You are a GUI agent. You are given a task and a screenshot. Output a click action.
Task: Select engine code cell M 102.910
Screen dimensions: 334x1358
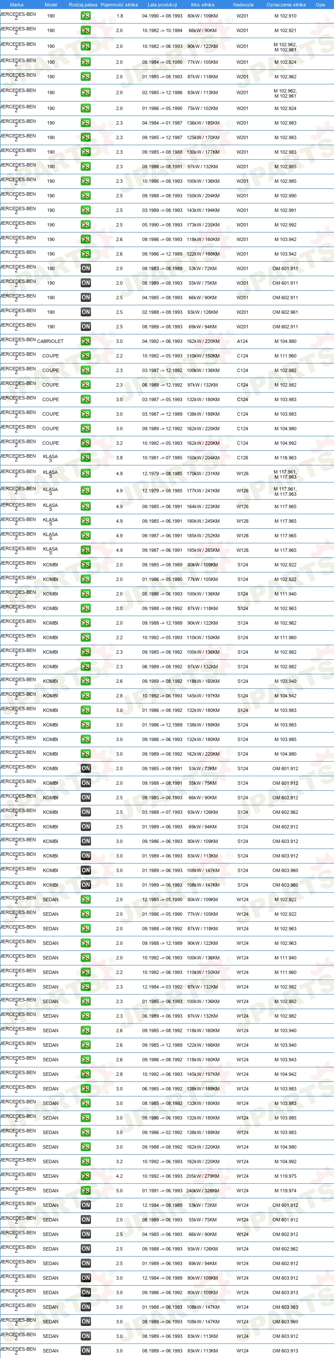[x=285, y=16]
